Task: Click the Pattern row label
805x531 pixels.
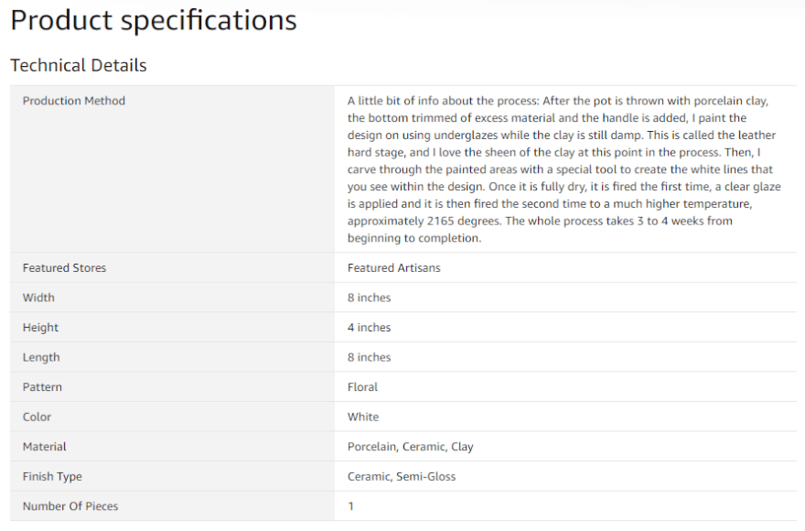Action: tap(42, 387)
